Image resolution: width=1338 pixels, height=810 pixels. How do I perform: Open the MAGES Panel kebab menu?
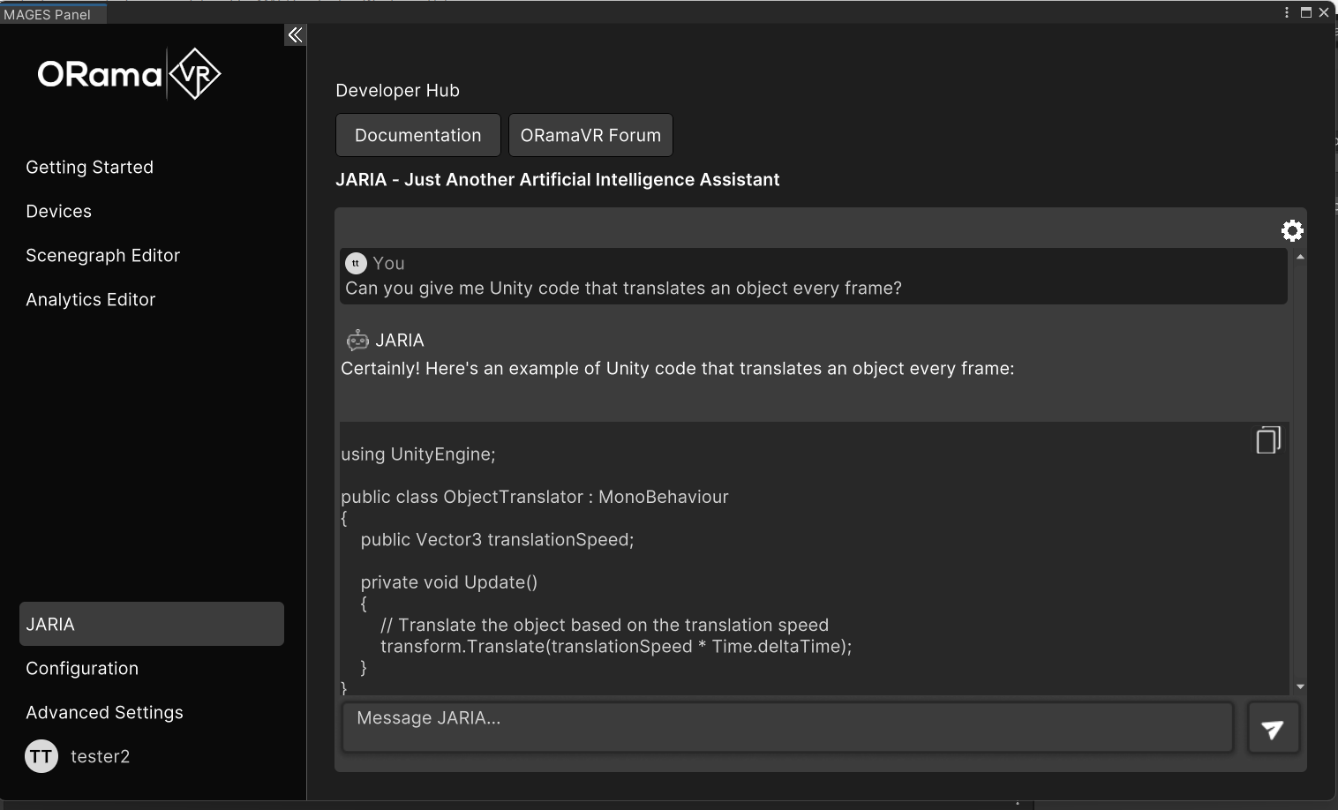(1287, 12)
